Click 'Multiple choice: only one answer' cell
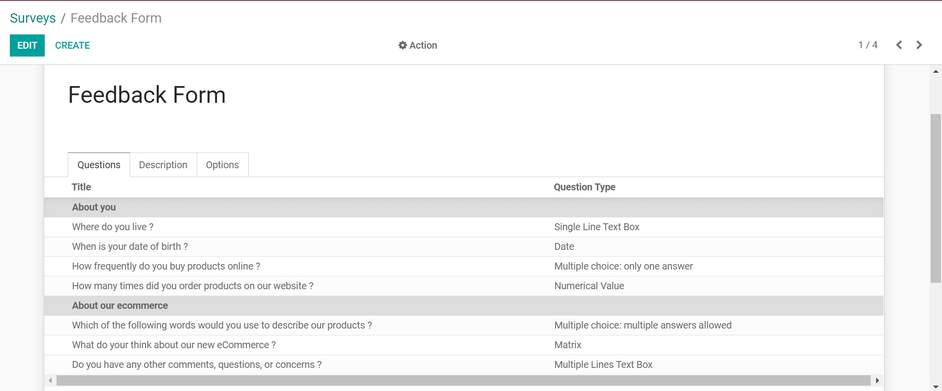 click(623, 266)
